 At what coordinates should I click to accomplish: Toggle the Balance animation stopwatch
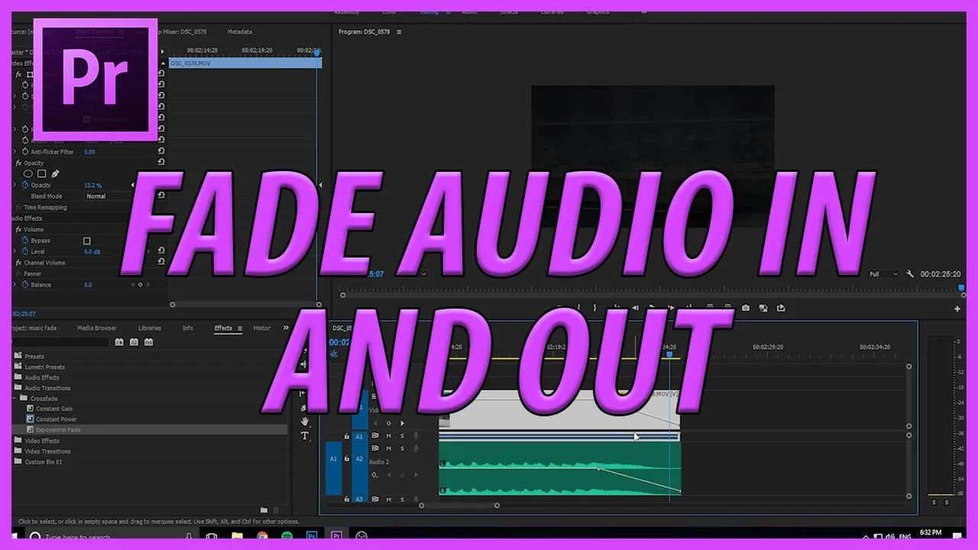click(x=24, y=284)
